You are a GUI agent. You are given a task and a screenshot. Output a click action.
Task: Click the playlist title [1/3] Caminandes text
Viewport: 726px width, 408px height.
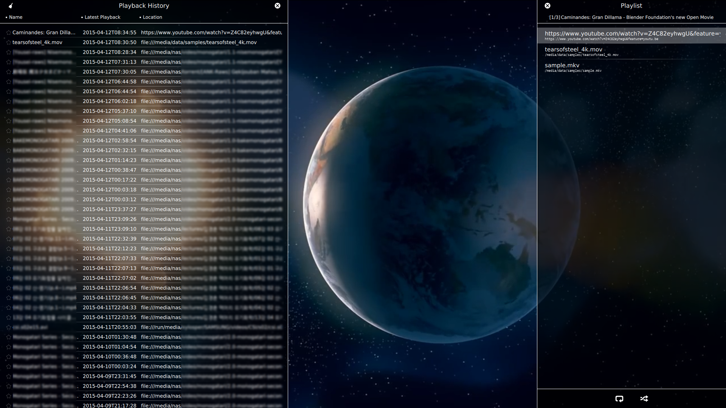tap(631, 17)
